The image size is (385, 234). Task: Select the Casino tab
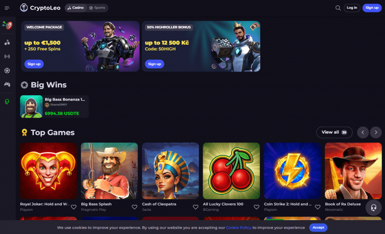click(x=76, y=8)
